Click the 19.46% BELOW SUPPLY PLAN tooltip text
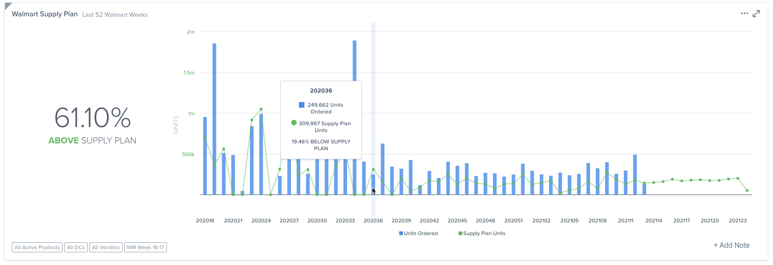The height and width of the screenshot is (265, 773). [321, 145]
